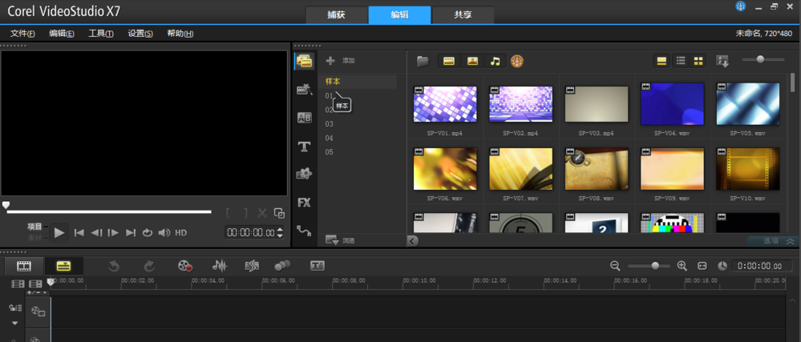Click Fit project in timeline window icon

click(x=702, y=265)
